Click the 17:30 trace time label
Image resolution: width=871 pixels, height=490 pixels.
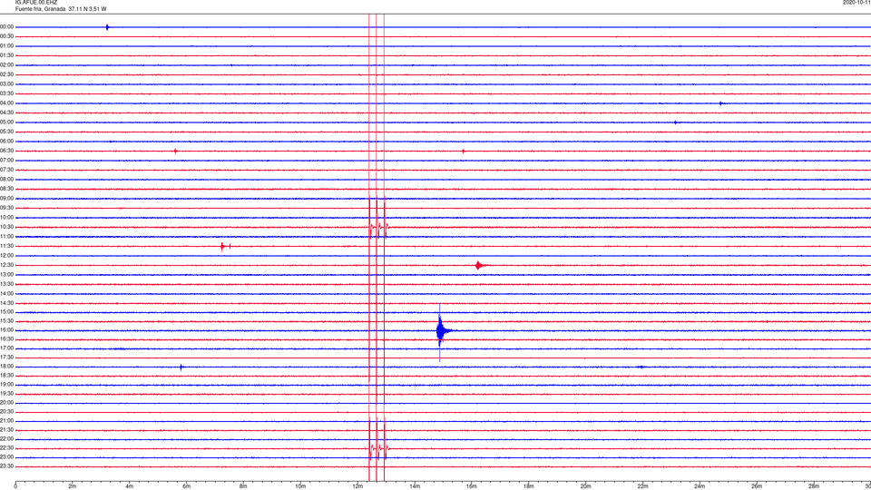click(x=7, y=358)
